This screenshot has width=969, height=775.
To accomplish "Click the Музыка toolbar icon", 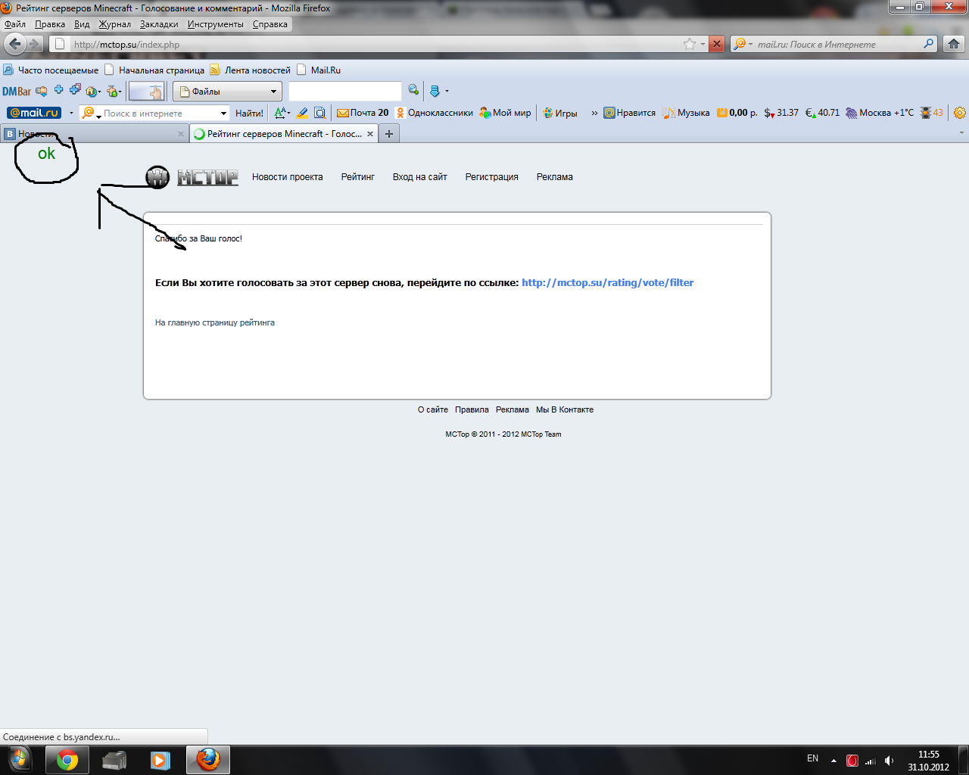I will [x=686, y=113].
